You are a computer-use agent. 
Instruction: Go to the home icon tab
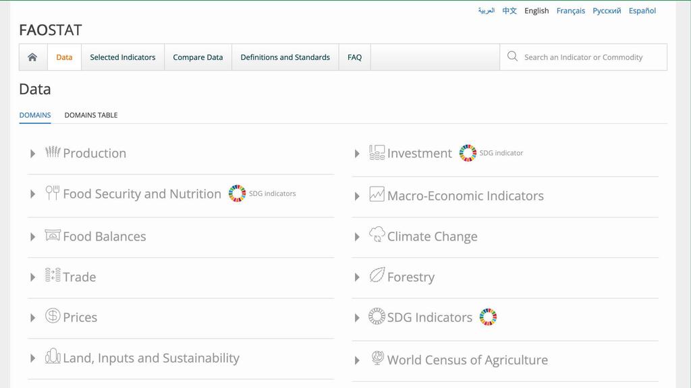coord(32,57)
